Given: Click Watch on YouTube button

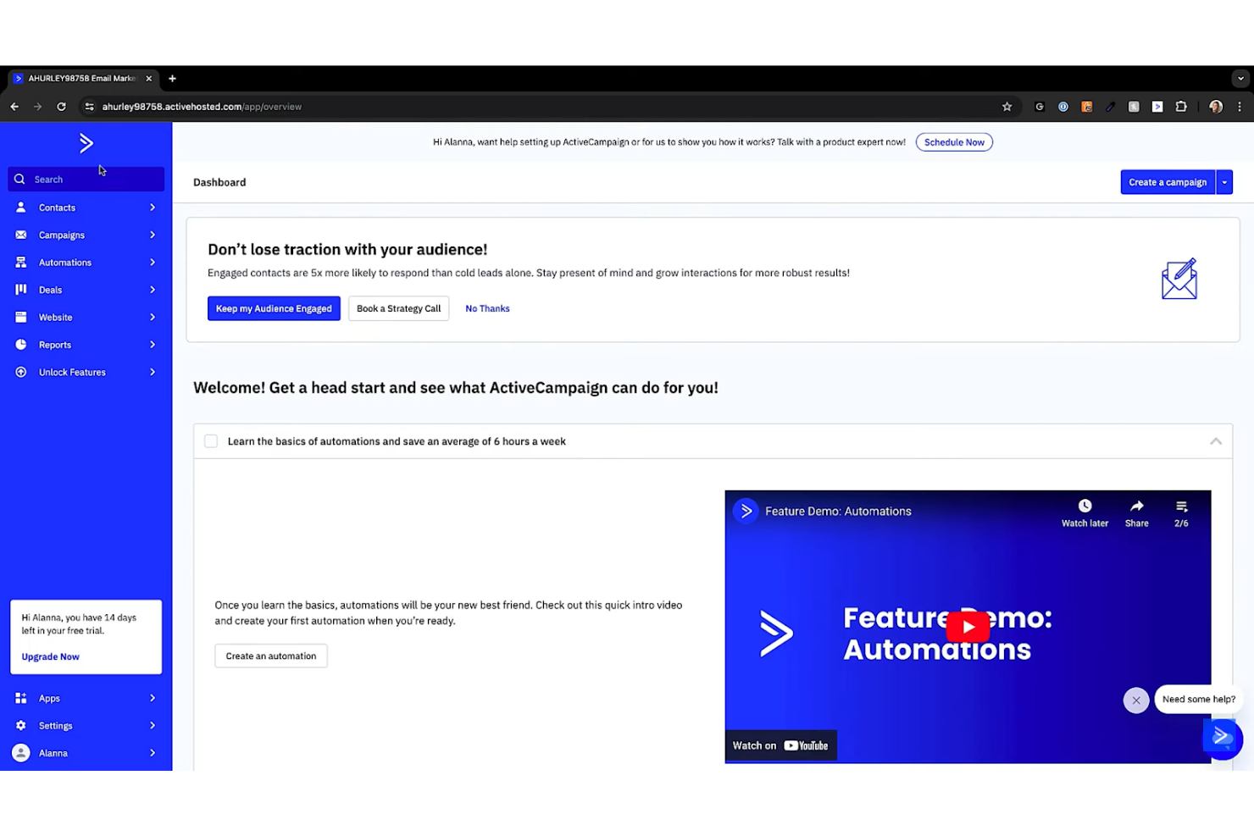Looking at the screenshot, I should pos(780,745).
